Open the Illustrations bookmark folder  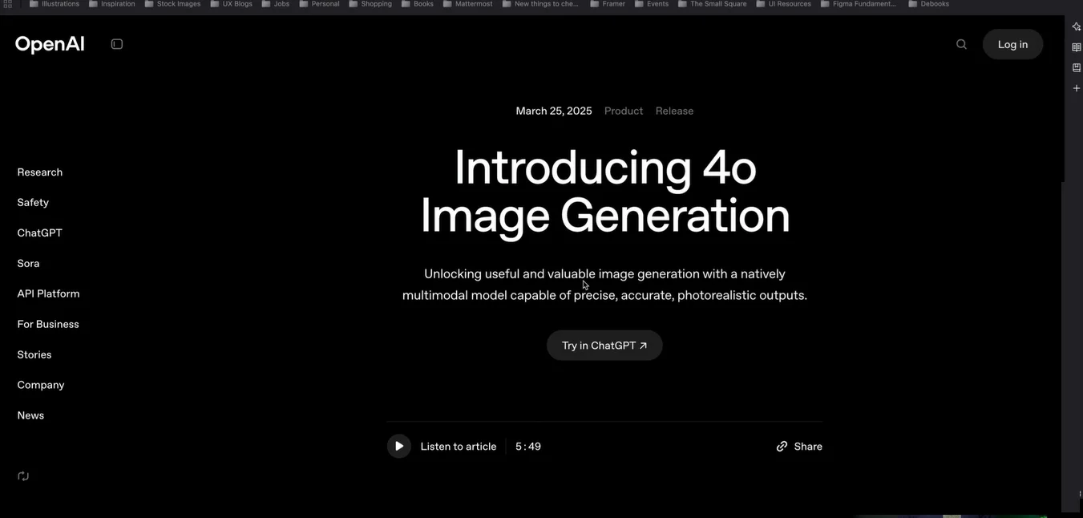(55, 4)
